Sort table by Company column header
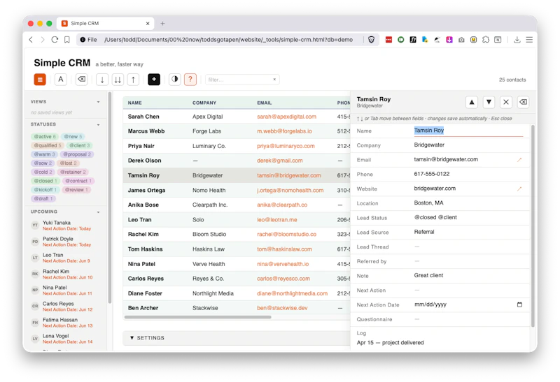Image resolution: width=560 pixels, height=382 pixels. pyautogui.click(x=204, y=103)
